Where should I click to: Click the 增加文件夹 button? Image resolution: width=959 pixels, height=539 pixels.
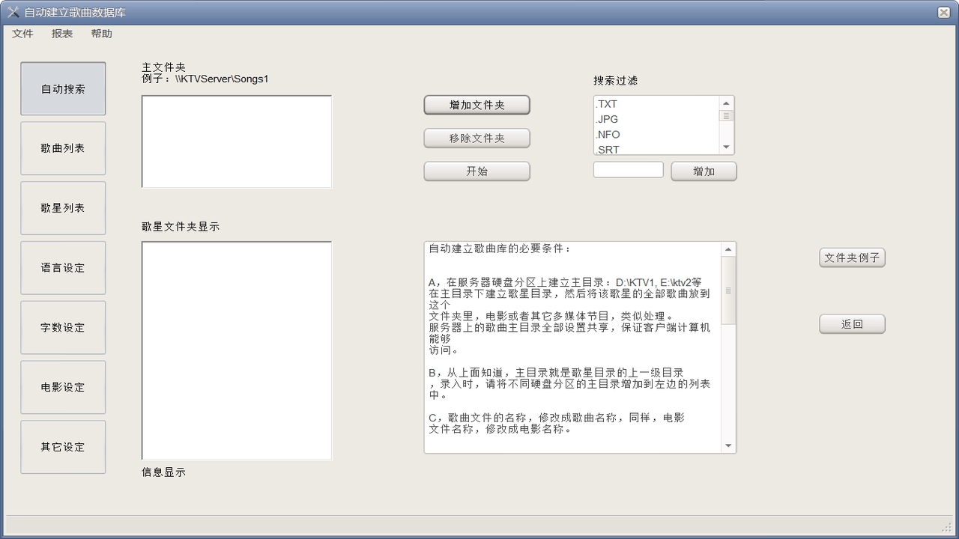tap(477, 106)
